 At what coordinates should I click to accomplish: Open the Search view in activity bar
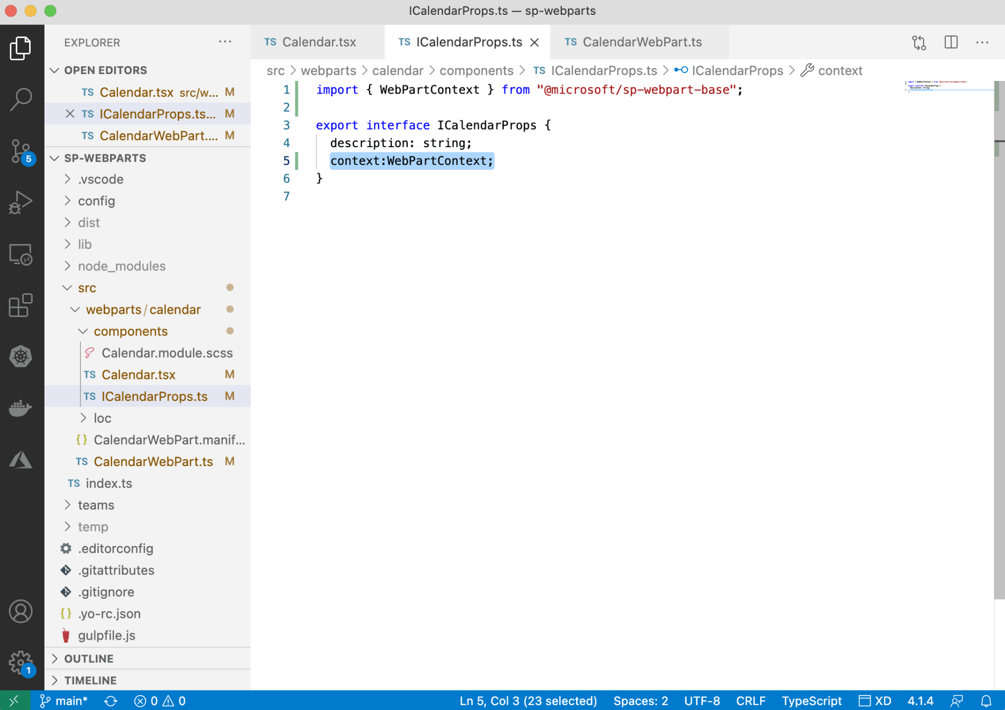21,99
